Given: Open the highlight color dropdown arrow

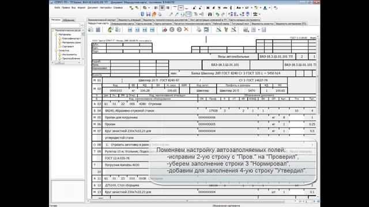Looking at the screenshot, I should (261, 7).
